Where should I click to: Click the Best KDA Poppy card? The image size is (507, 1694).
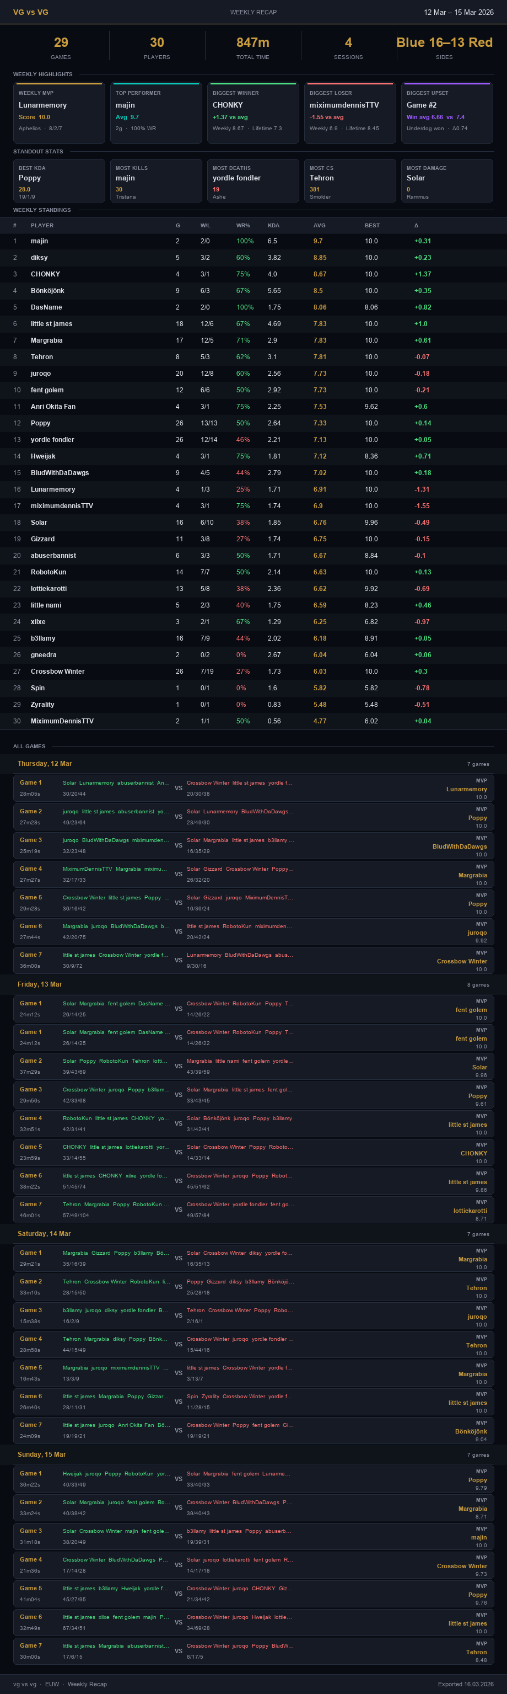[59, 181]
